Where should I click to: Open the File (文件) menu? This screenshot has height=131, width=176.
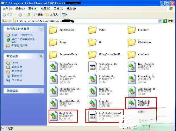[7, 8]
